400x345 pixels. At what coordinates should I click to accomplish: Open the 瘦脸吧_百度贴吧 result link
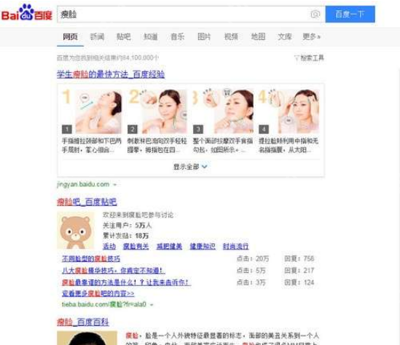[87, 202]
